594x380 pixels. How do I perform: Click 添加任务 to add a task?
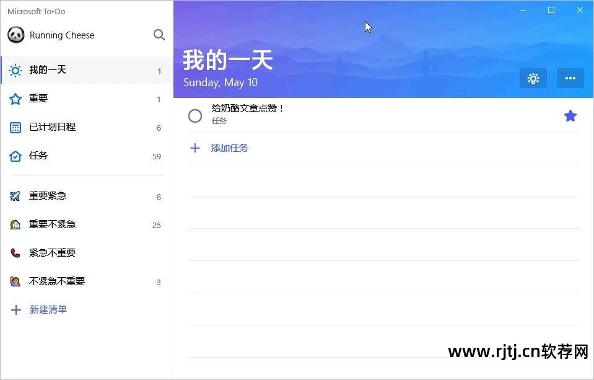click(x=229, y=148)
